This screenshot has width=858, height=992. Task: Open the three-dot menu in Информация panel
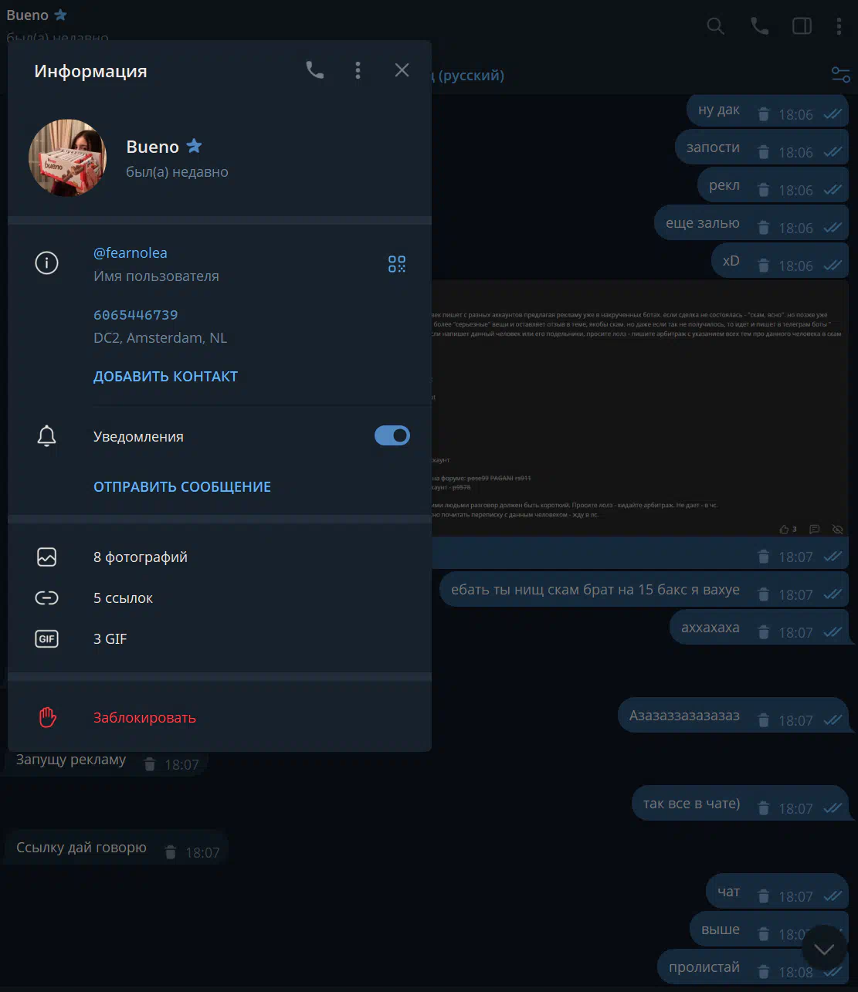tap(358, 70)
